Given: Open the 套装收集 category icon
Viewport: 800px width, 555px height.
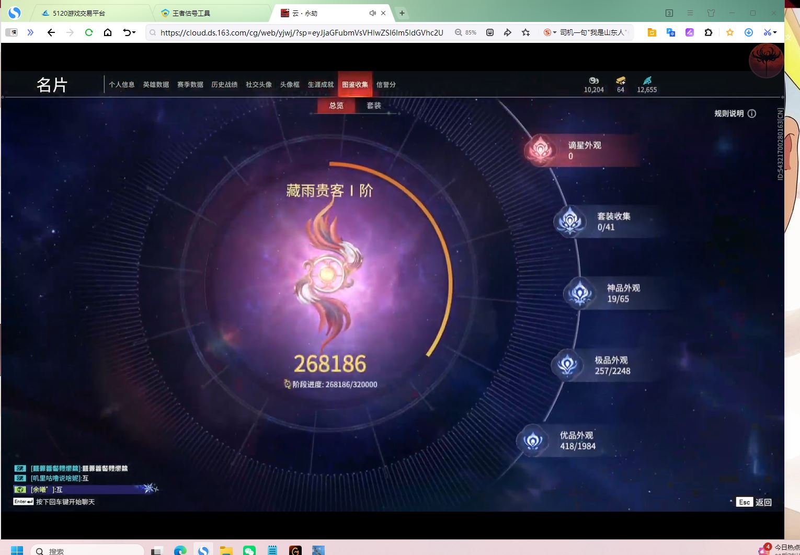Looking at the screenshot, I should pos(570,222).
